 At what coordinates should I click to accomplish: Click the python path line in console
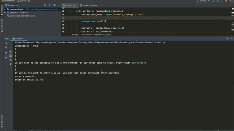point(90,43)
